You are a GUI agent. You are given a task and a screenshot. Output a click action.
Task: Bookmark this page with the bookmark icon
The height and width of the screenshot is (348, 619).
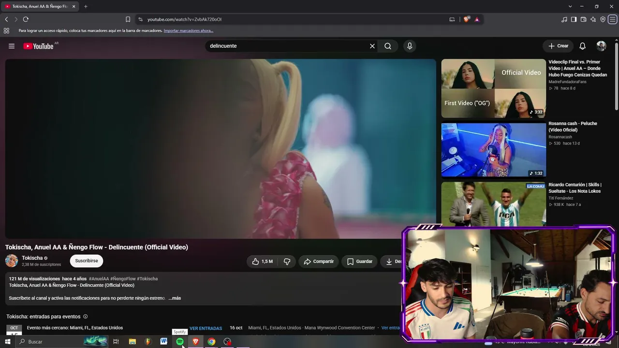pyautogui.click(x=128, y=19)
